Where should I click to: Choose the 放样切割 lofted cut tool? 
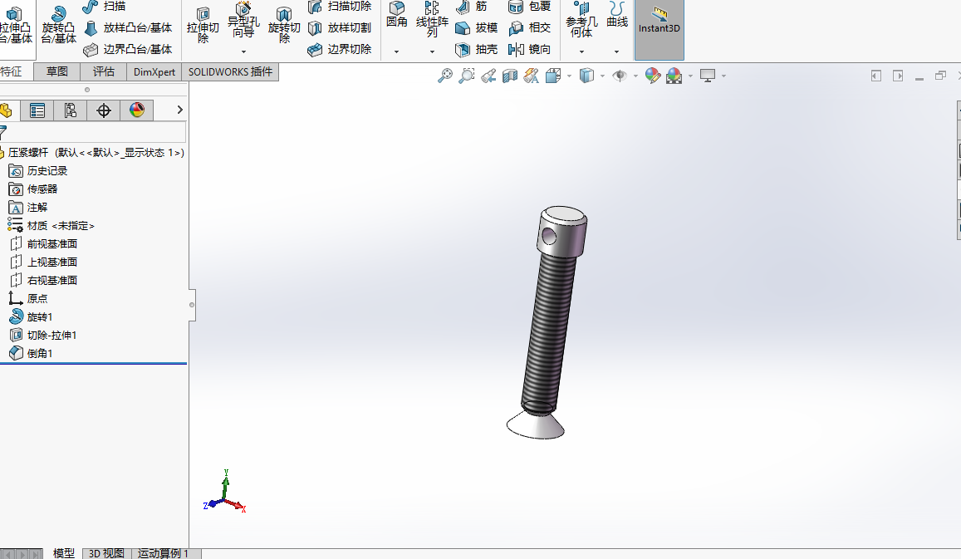point(340,27)
